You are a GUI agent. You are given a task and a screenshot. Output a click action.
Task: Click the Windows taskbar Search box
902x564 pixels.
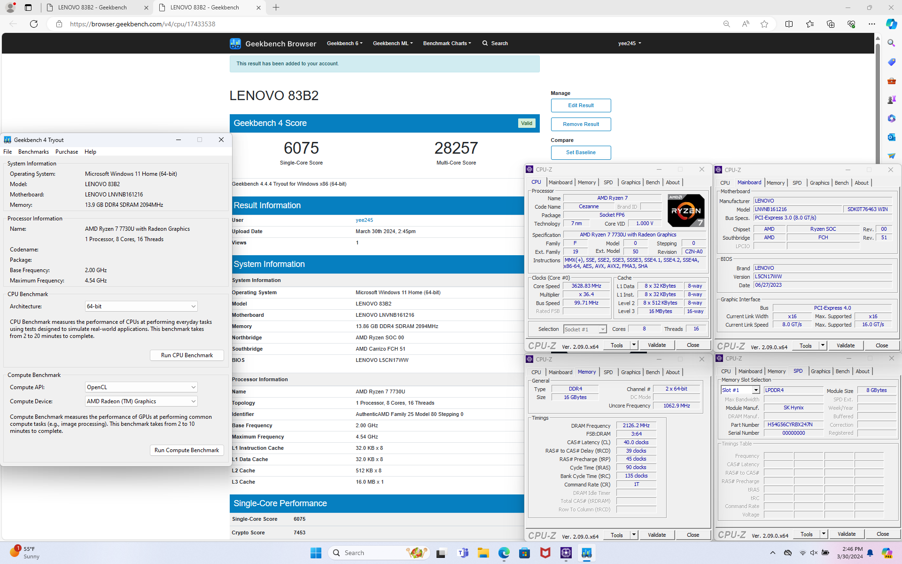pos(379,553)
